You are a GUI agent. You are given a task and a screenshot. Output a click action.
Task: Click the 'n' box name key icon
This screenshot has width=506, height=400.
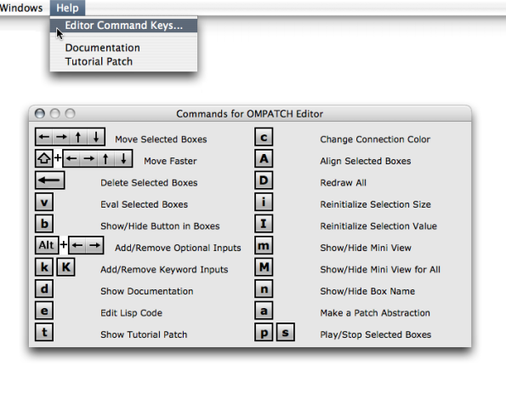tap(264, 289)
